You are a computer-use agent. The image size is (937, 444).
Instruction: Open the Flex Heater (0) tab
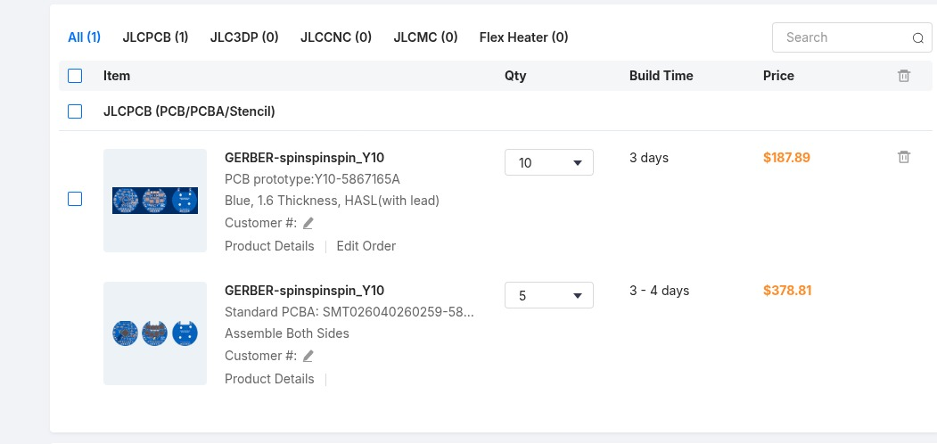point(523,37)
